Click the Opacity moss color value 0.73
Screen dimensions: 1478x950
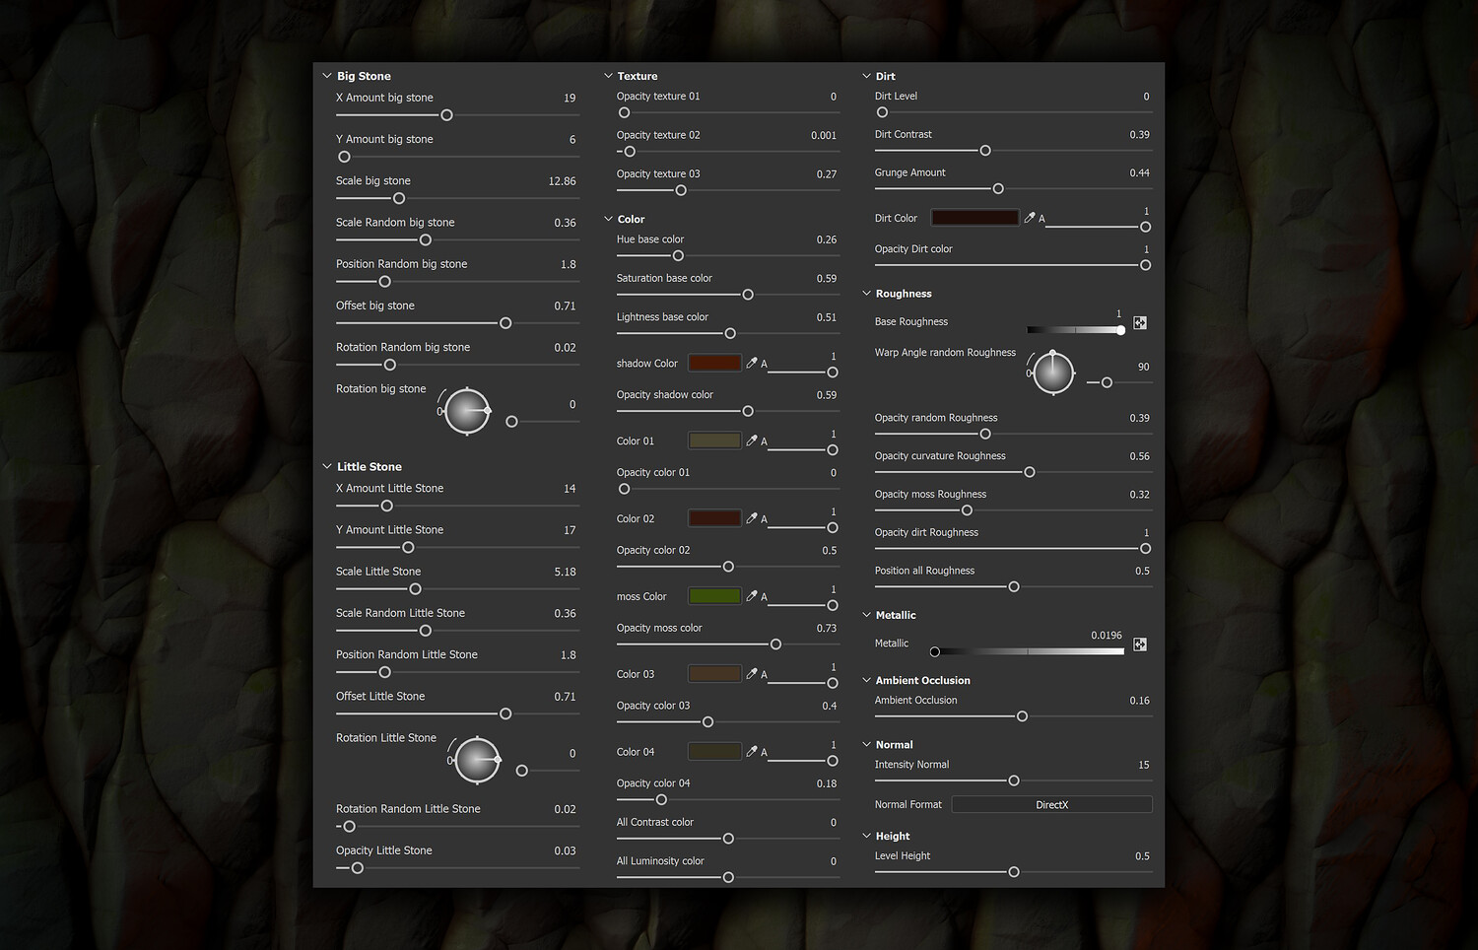pyautogui.click(x=827, y=628)
